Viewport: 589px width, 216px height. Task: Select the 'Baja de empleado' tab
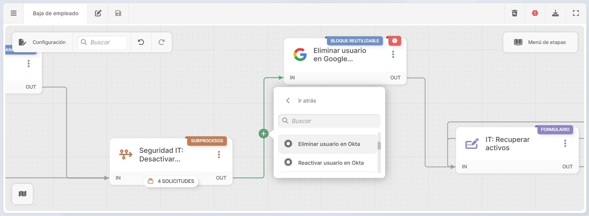tap(55, 14)
